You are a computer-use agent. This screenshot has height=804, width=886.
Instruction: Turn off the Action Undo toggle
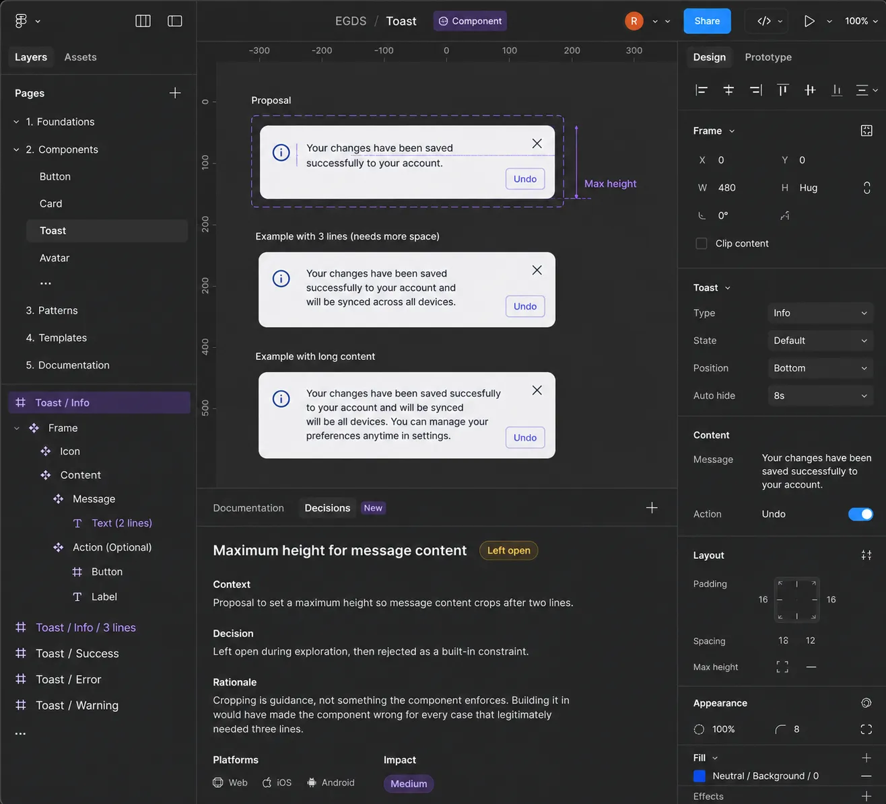[860, 514]
